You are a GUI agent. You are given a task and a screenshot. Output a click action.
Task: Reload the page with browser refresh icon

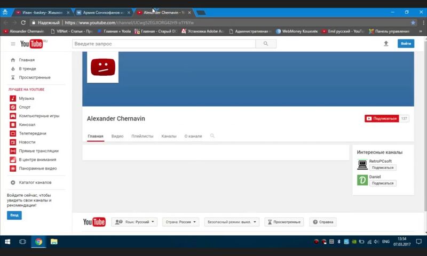23,22
